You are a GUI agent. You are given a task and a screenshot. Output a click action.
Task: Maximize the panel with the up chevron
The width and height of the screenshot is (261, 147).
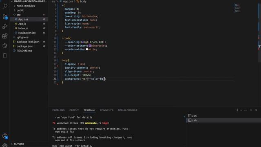[251, 110]
